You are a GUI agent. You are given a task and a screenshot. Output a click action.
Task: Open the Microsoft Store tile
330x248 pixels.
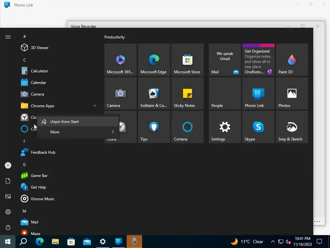click(187, 60)
